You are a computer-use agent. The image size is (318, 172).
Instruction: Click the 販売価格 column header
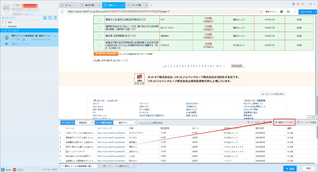[x=165, y=128]
